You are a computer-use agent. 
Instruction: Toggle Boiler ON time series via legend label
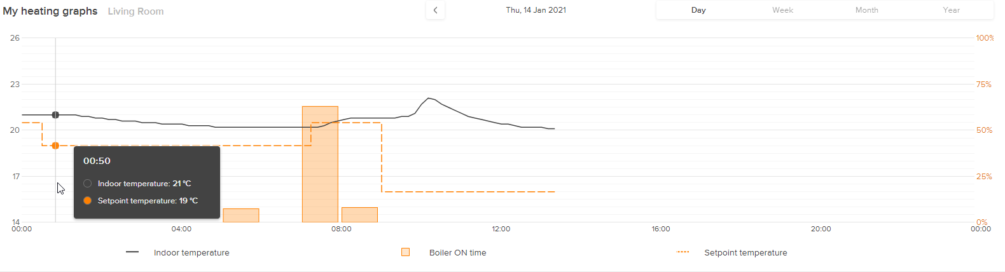point(457,253)
